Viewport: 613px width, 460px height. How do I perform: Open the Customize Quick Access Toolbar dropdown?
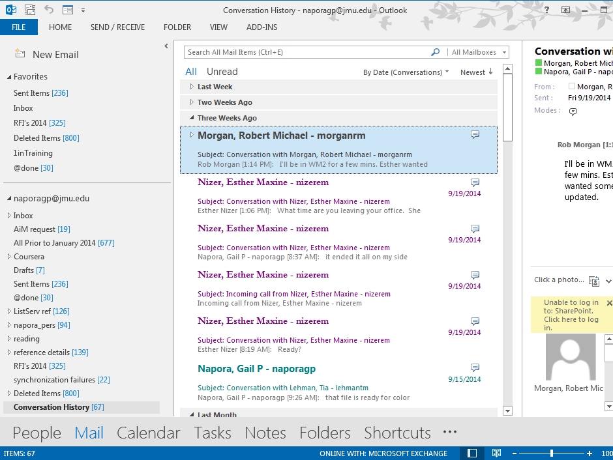(83, 10)
